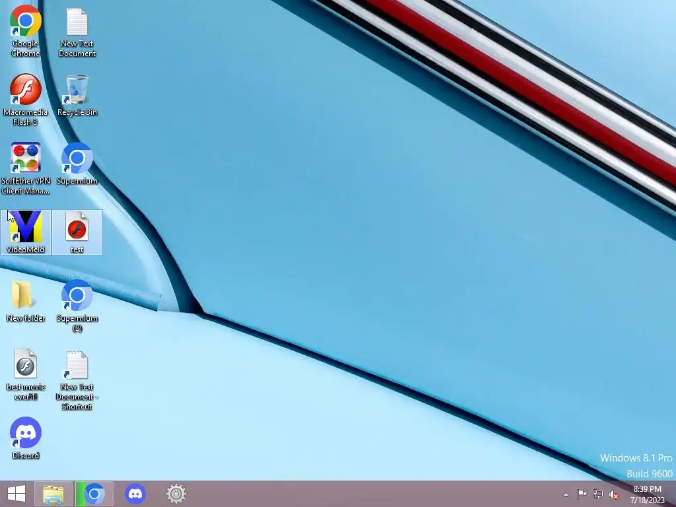Viewport: 676px width, 507px height.
Task: Click the muted volume tray icon
Action: (614, 494)
